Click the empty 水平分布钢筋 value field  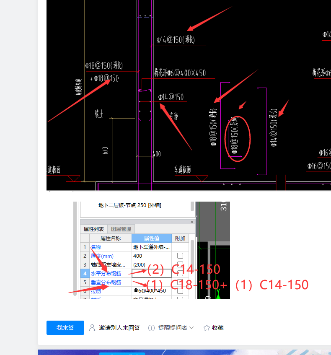[151, 273]
